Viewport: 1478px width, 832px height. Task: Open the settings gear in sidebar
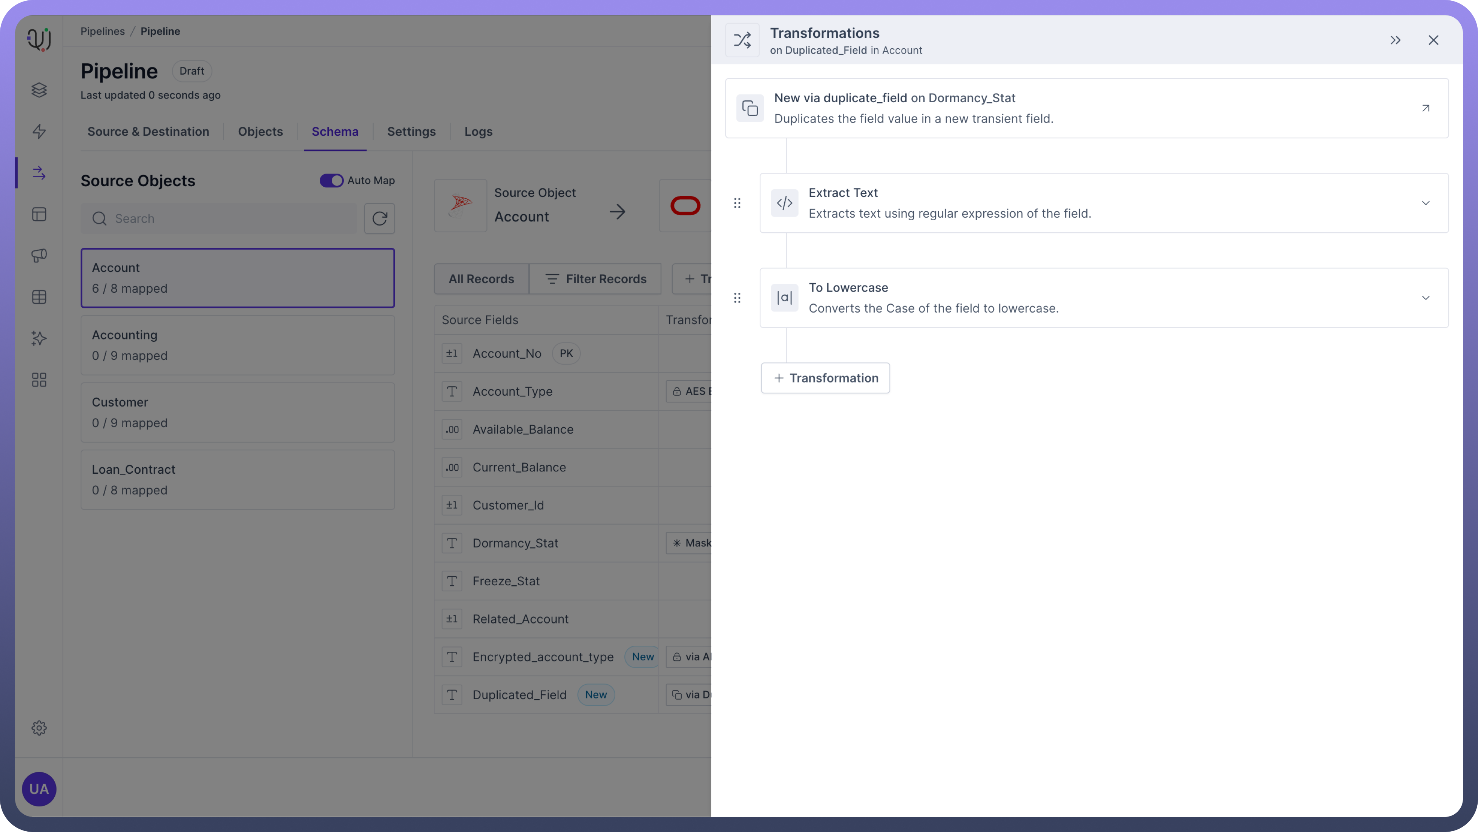coord(39,728)
